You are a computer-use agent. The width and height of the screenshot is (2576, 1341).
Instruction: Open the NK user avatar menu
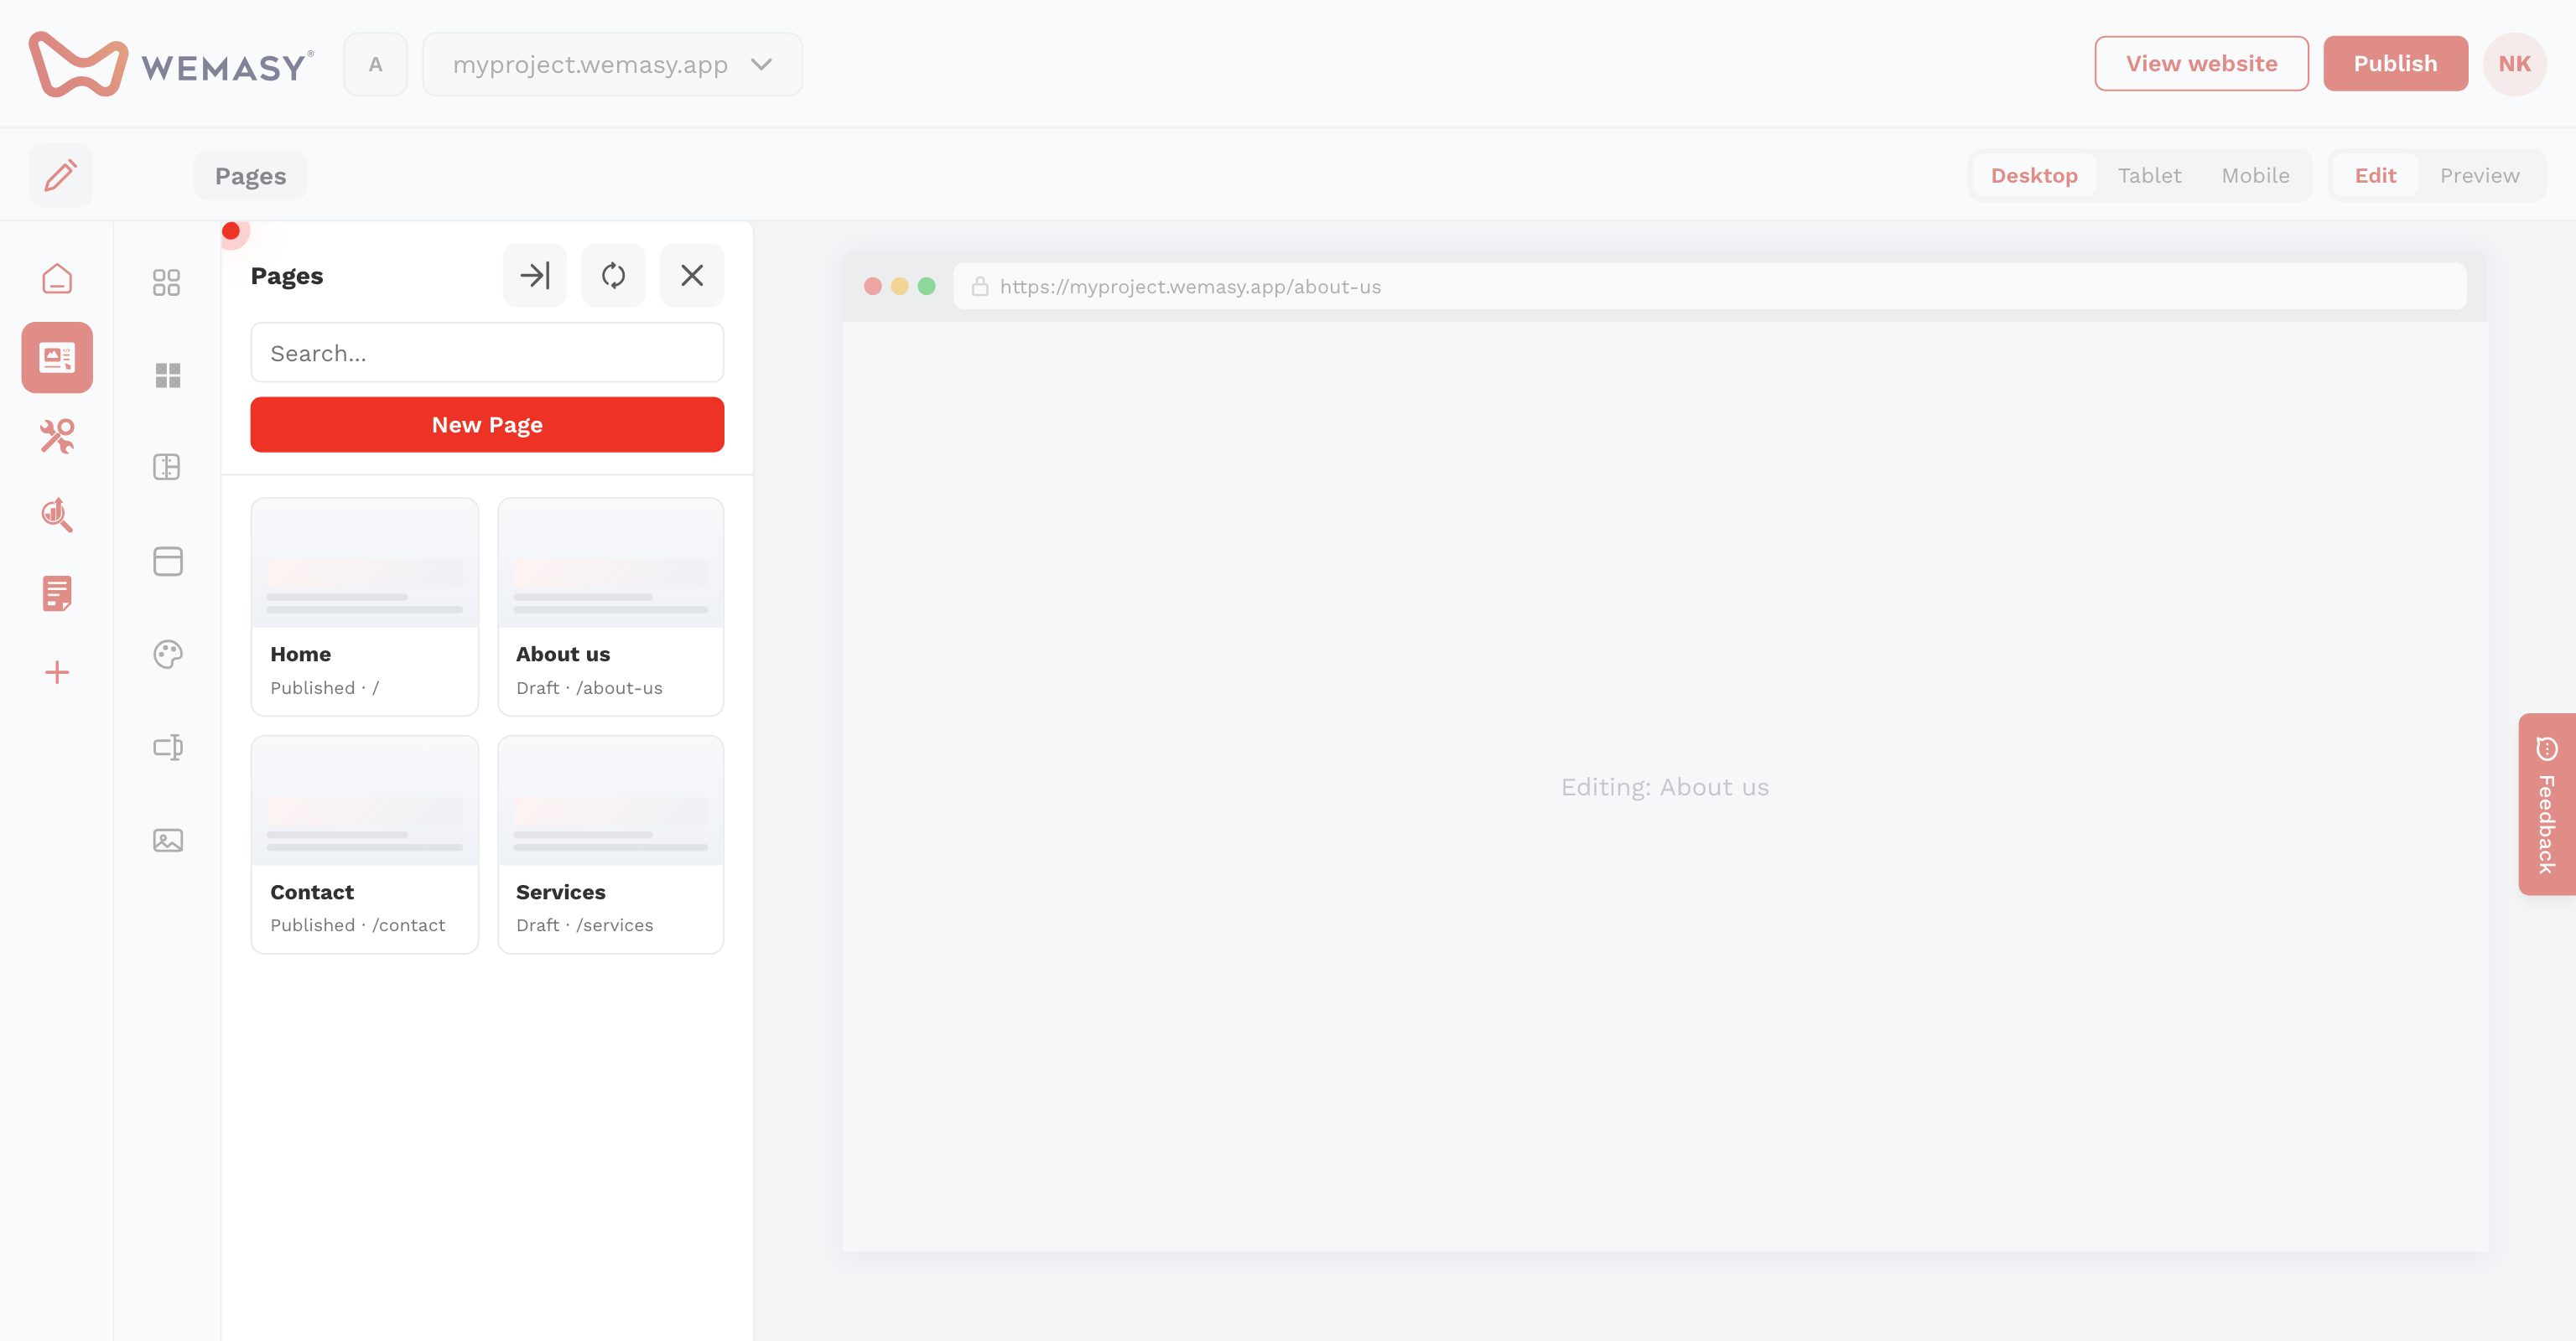point(2514,64)
